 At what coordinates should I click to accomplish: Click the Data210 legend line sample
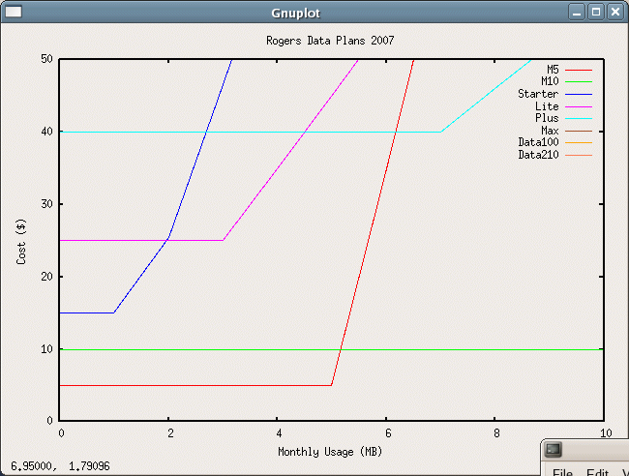[579, 155]
